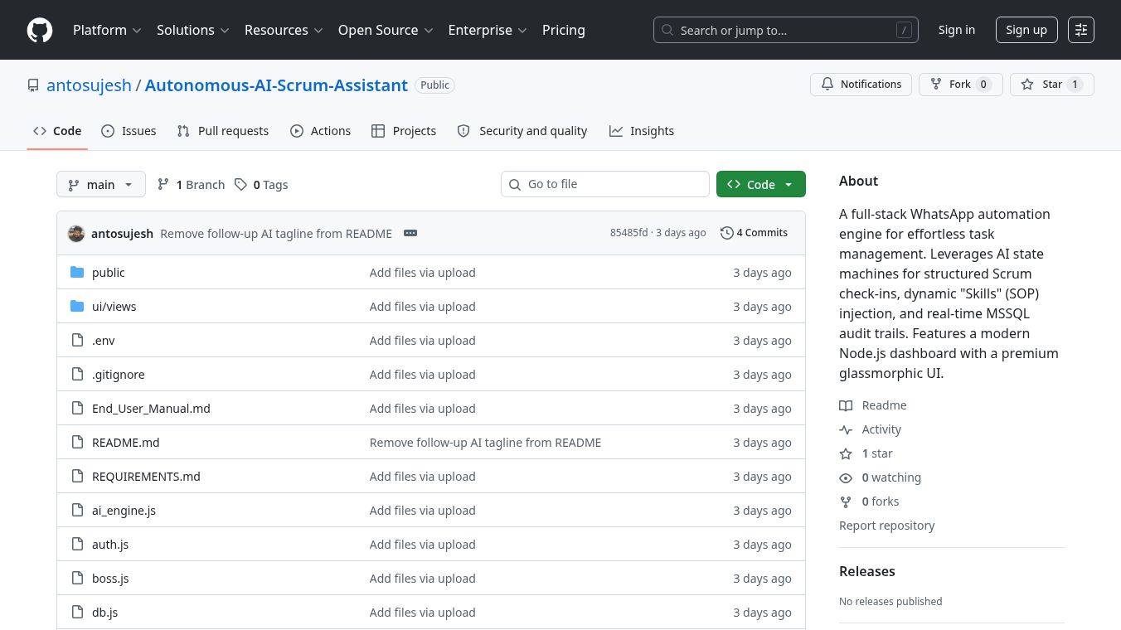Open the main branch selector
This screenshot has width=1121, height=630.
(100, 184)
